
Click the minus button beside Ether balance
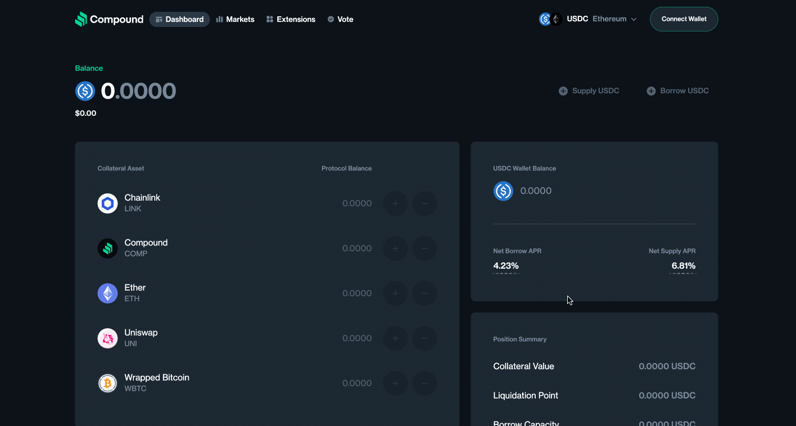424,293
